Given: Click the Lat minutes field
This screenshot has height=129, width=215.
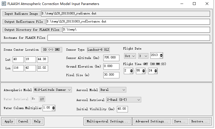Looking at the screenshot, I should point(30,60).
